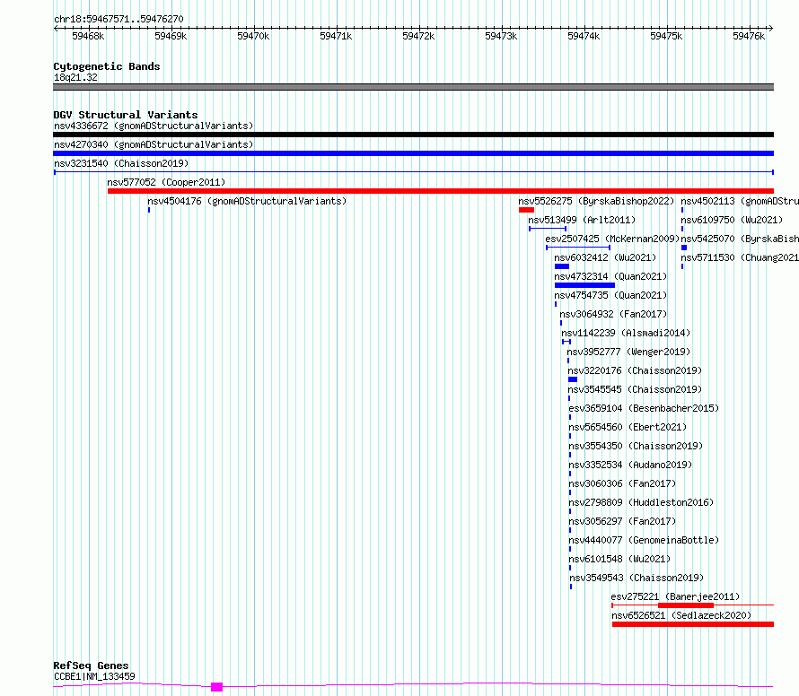Click the nsv5425070 blue square glyph
799x696 pixels.
[x=684, y=248]
